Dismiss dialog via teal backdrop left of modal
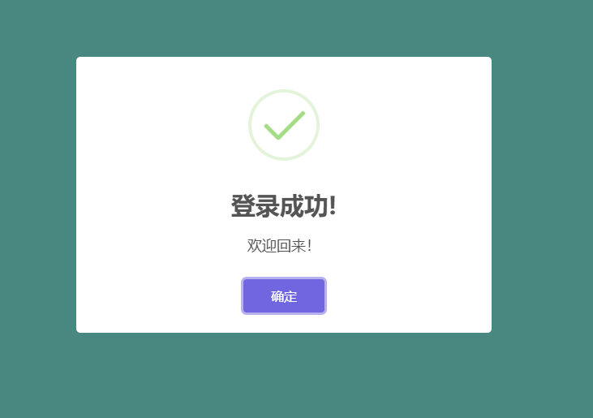 pos(38,195)
